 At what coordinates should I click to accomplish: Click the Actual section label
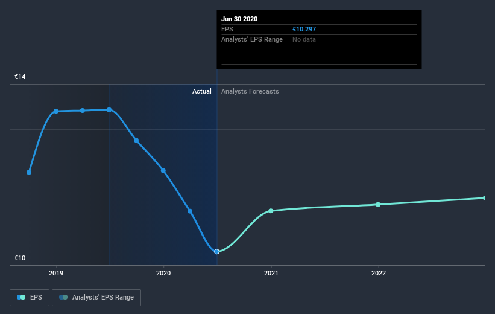(202, 92)
